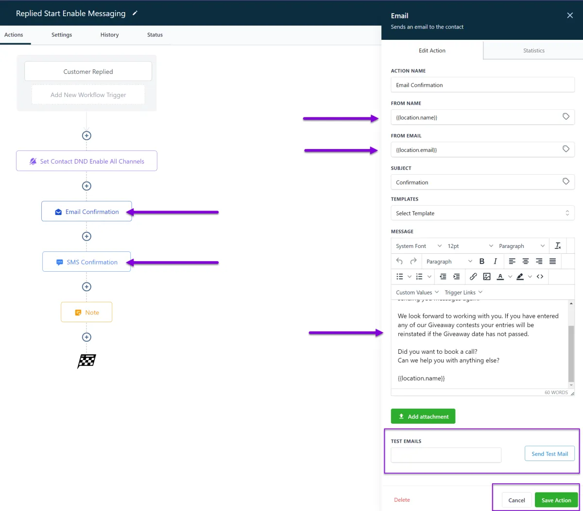Add step after Note action
The width and height of the screenshot is (583, 511).
point(86,337)
